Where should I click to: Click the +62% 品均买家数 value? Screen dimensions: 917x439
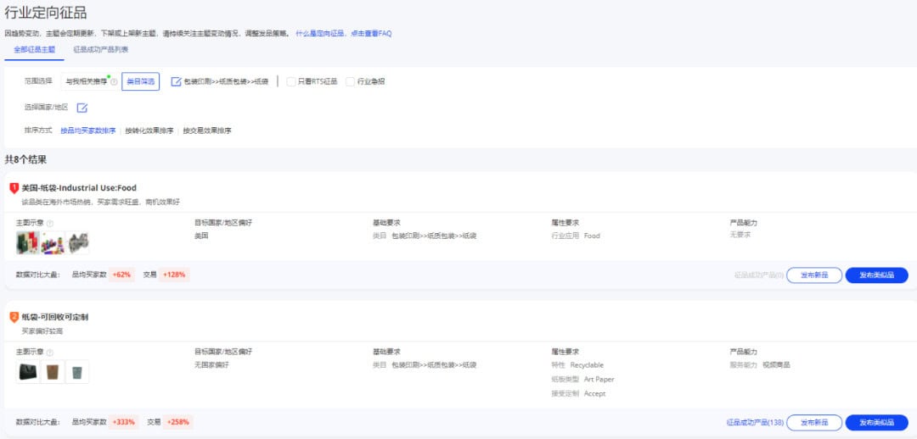coord(122,275)
